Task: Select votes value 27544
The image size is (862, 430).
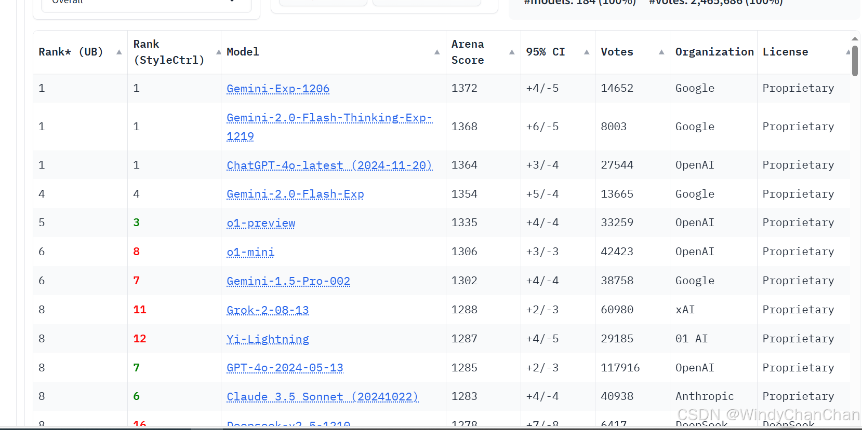Action: coord(617,165)
